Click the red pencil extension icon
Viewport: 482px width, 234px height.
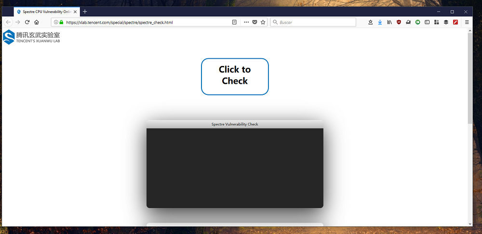(455, 22)
